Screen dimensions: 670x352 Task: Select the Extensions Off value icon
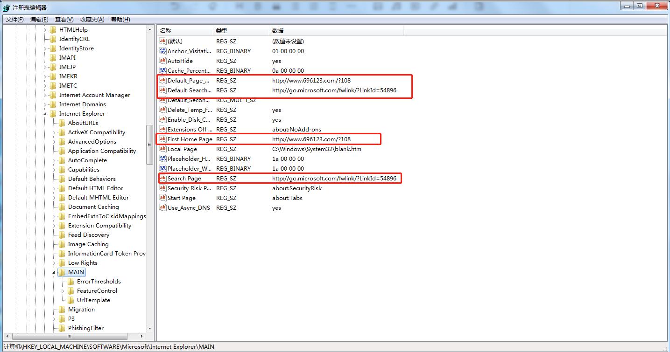click(x=163, y=129)
